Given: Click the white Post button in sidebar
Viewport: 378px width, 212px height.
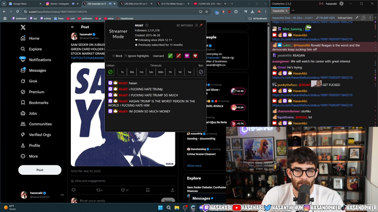Looking at the screenshot, I should (40, 170).
